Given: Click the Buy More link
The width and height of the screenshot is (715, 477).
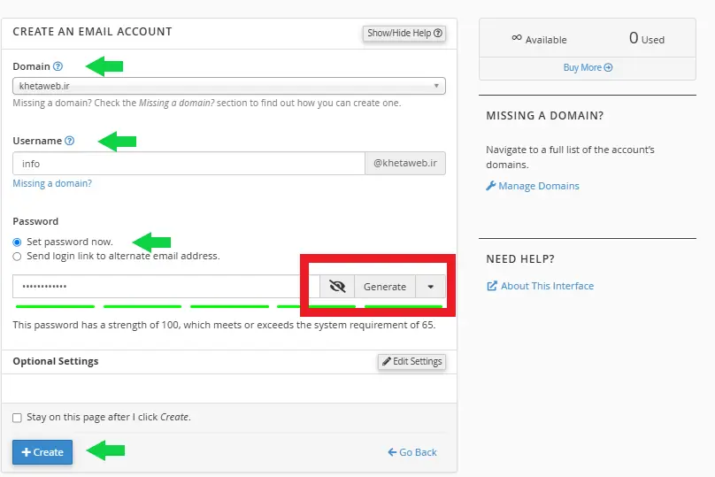Looking at the screenshot, I should pyautogui.click(x=588, y=67).
